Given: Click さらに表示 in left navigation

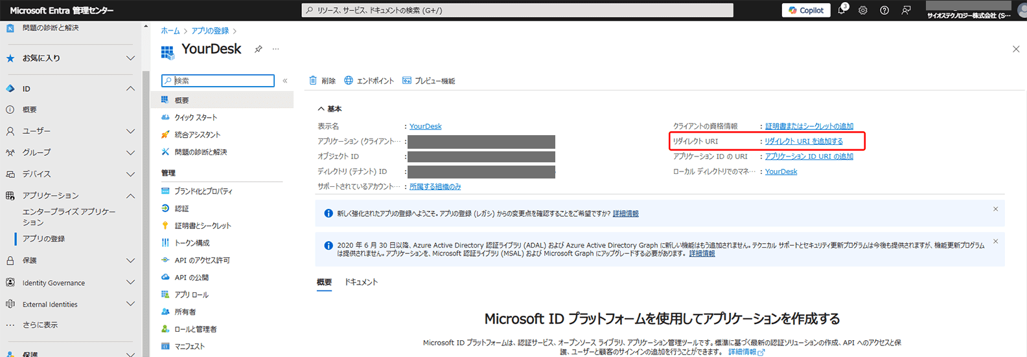Looking at the screenshot, I should 40,325.
